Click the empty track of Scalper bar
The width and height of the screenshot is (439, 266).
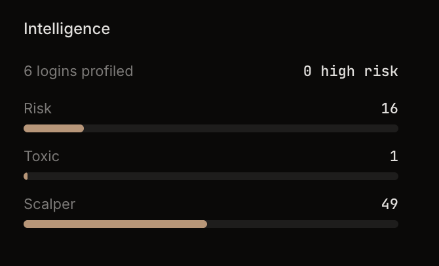tap(303, 224)
